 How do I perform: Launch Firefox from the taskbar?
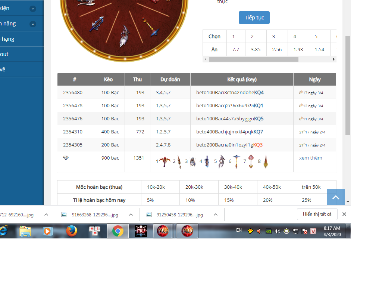point(71,231)
